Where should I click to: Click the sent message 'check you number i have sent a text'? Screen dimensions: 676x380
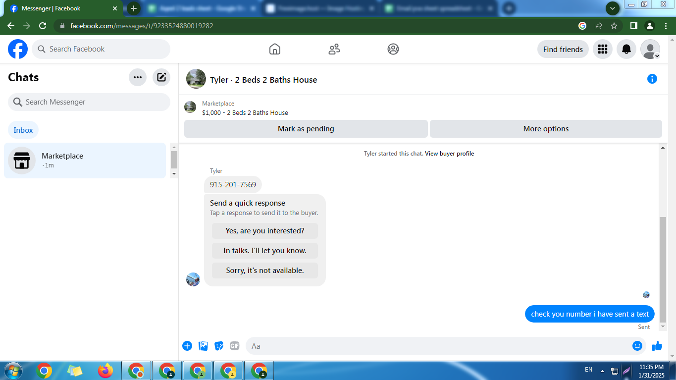pos(590,314)
